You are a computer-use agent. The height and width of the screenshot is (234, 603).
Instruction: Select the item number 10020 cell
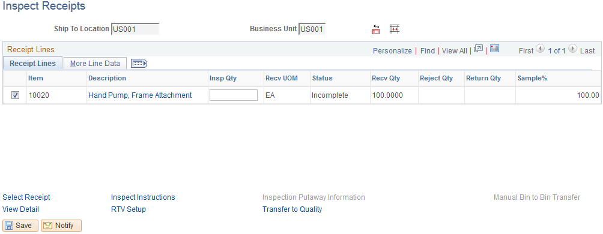pyautogui.click(x=39, y=95)
